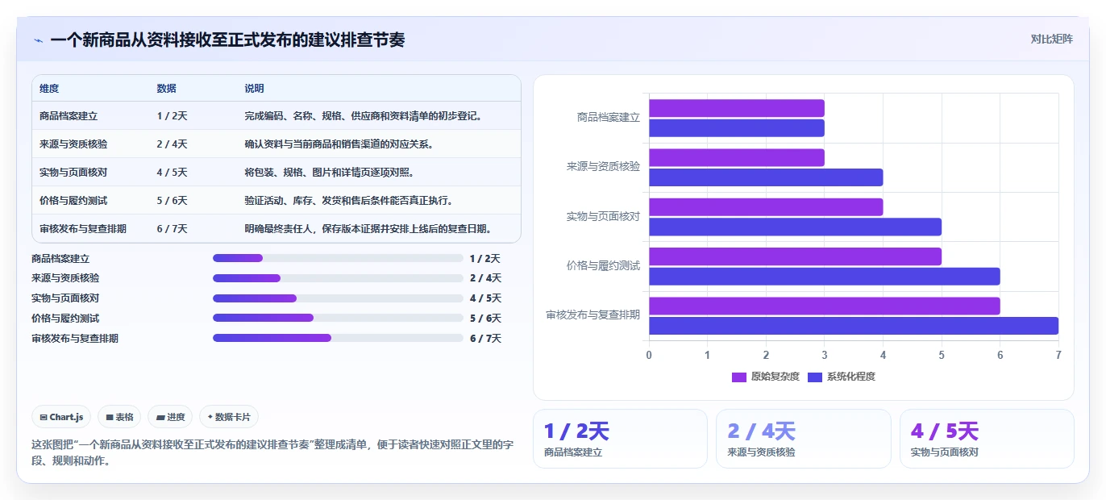Image resolution: width=1106 pixels, height=500 pixels.
Task: Click the summary paragraph starting 这张图把
Action: pos(272,453)
